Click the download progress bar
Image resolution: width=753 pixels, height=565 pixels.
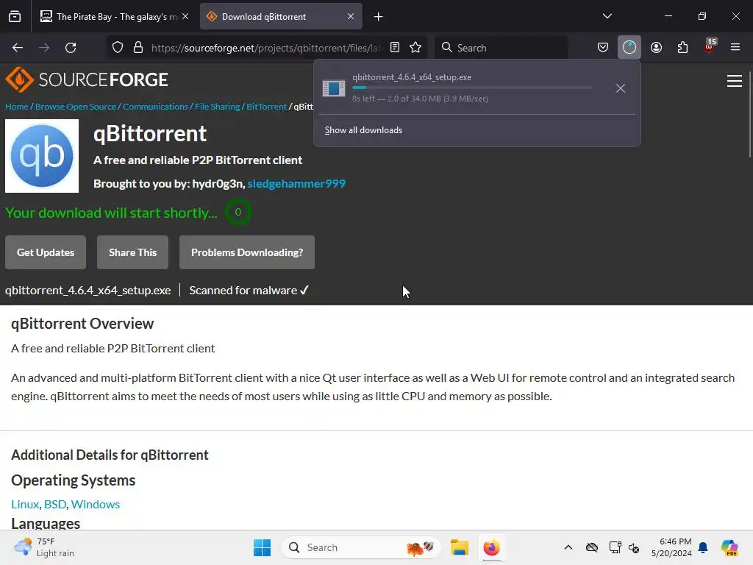(472, 88)
